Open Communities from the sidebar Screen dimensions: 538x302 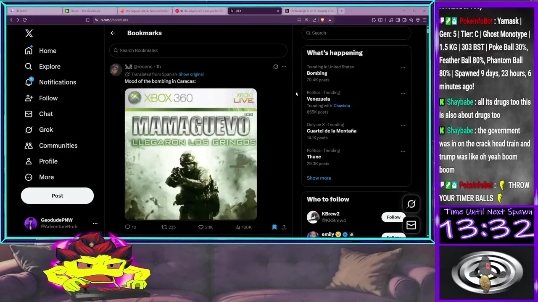coord(51,146)
